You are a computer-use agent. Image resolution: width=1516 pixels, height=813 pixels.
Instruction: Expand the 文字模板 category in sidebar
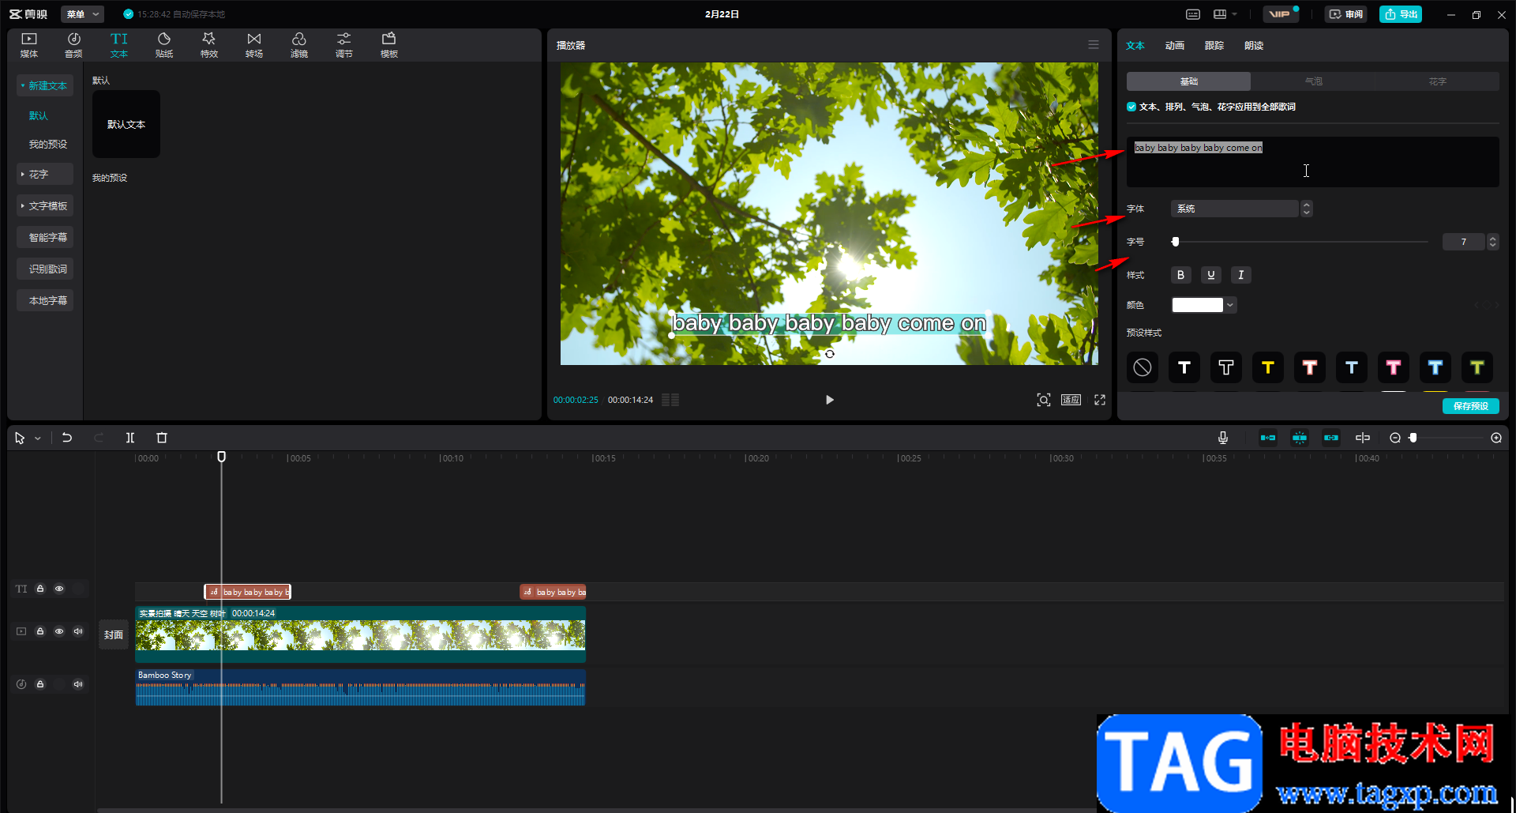click(45, 205)
